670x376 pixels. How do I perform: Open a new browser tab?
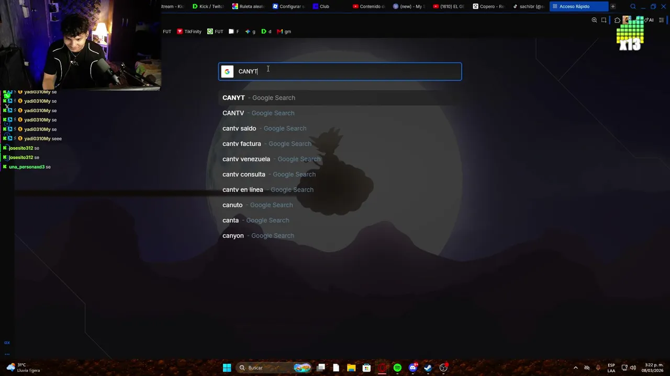[613, 6]
